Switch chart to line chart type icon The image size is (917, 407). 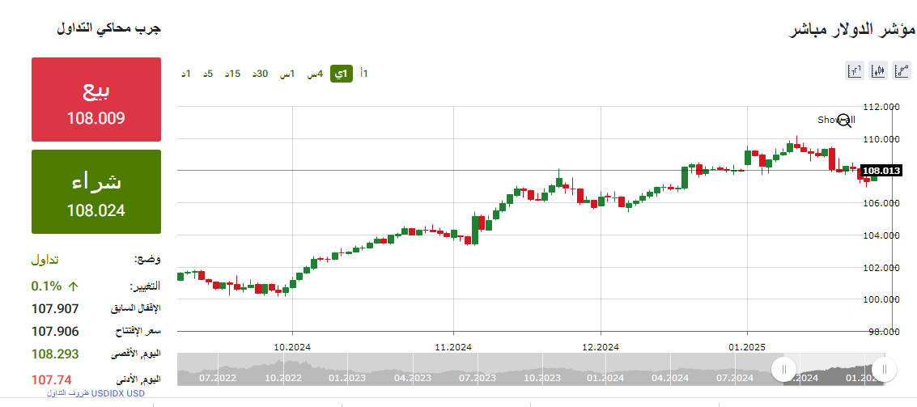[902, 71]
